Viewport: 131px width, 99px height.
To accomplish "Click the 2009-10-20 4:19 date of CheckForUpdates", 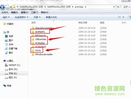I will click(x=87, y=28).
